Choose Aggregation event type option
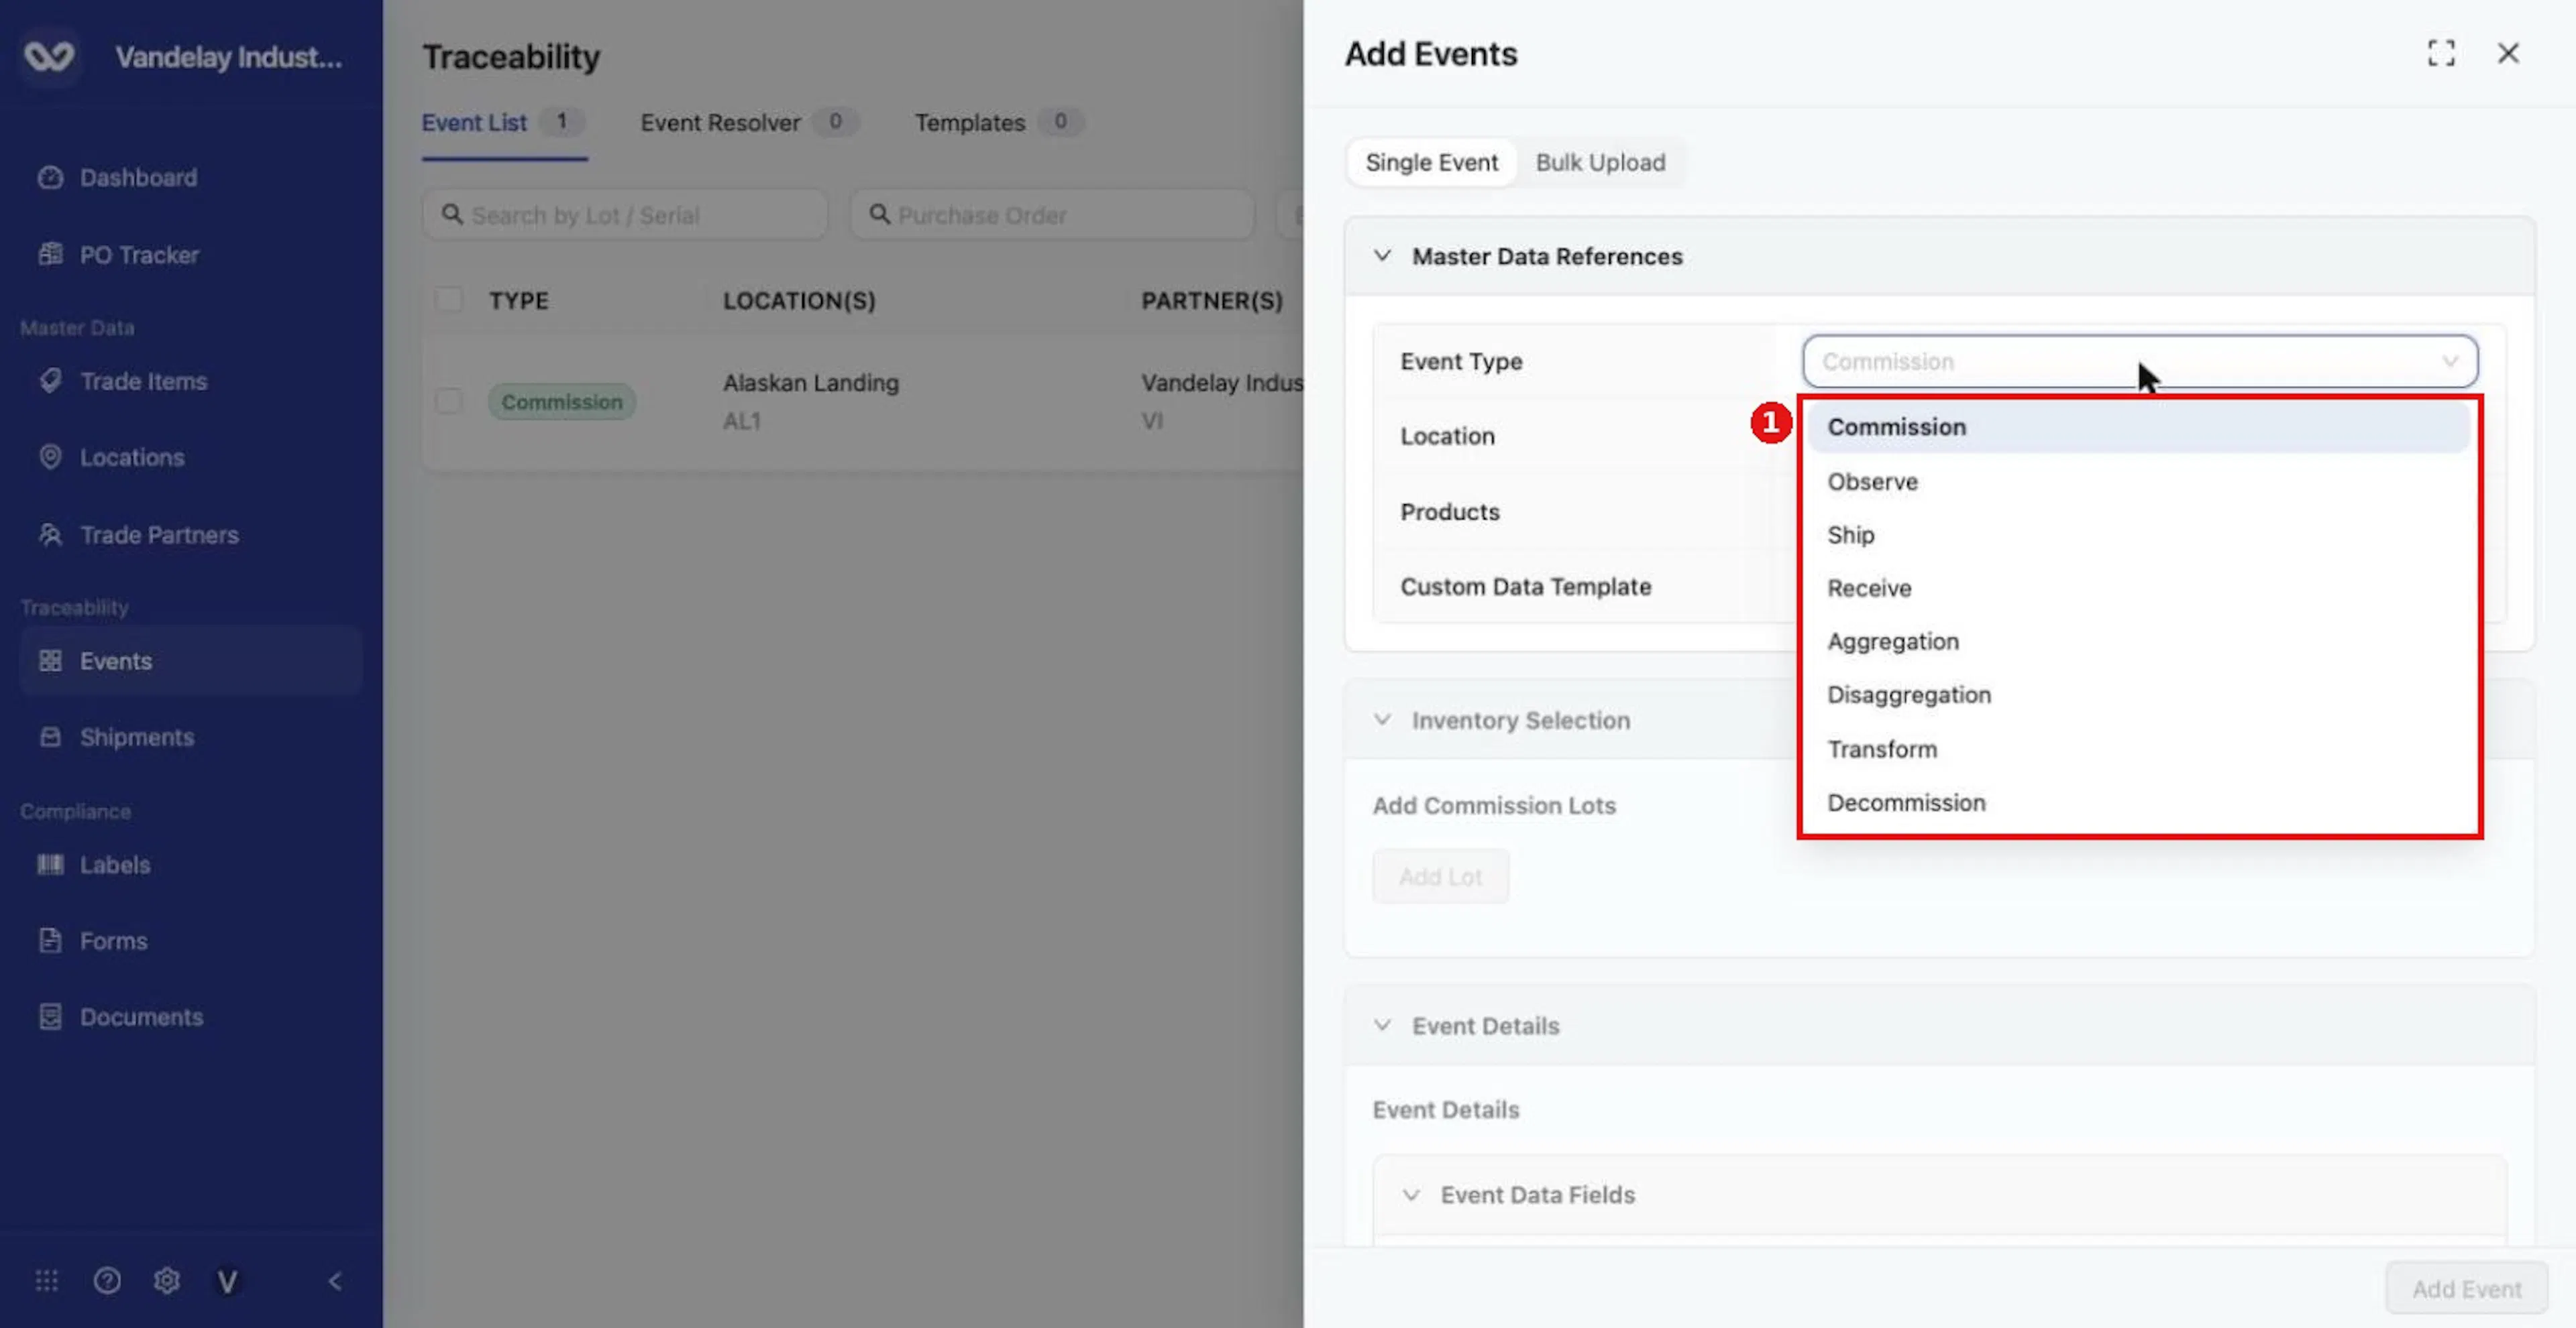This screenshot has height=1328, width=2576. (2139, 642)
